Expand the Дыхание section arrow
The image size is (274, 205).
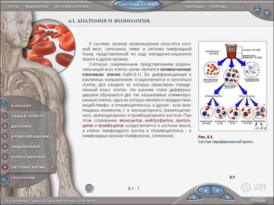pyautogui.click(x=52, y=126)
